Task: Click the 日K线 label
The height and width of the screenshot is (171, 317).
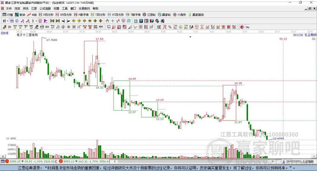Action: 5,33
